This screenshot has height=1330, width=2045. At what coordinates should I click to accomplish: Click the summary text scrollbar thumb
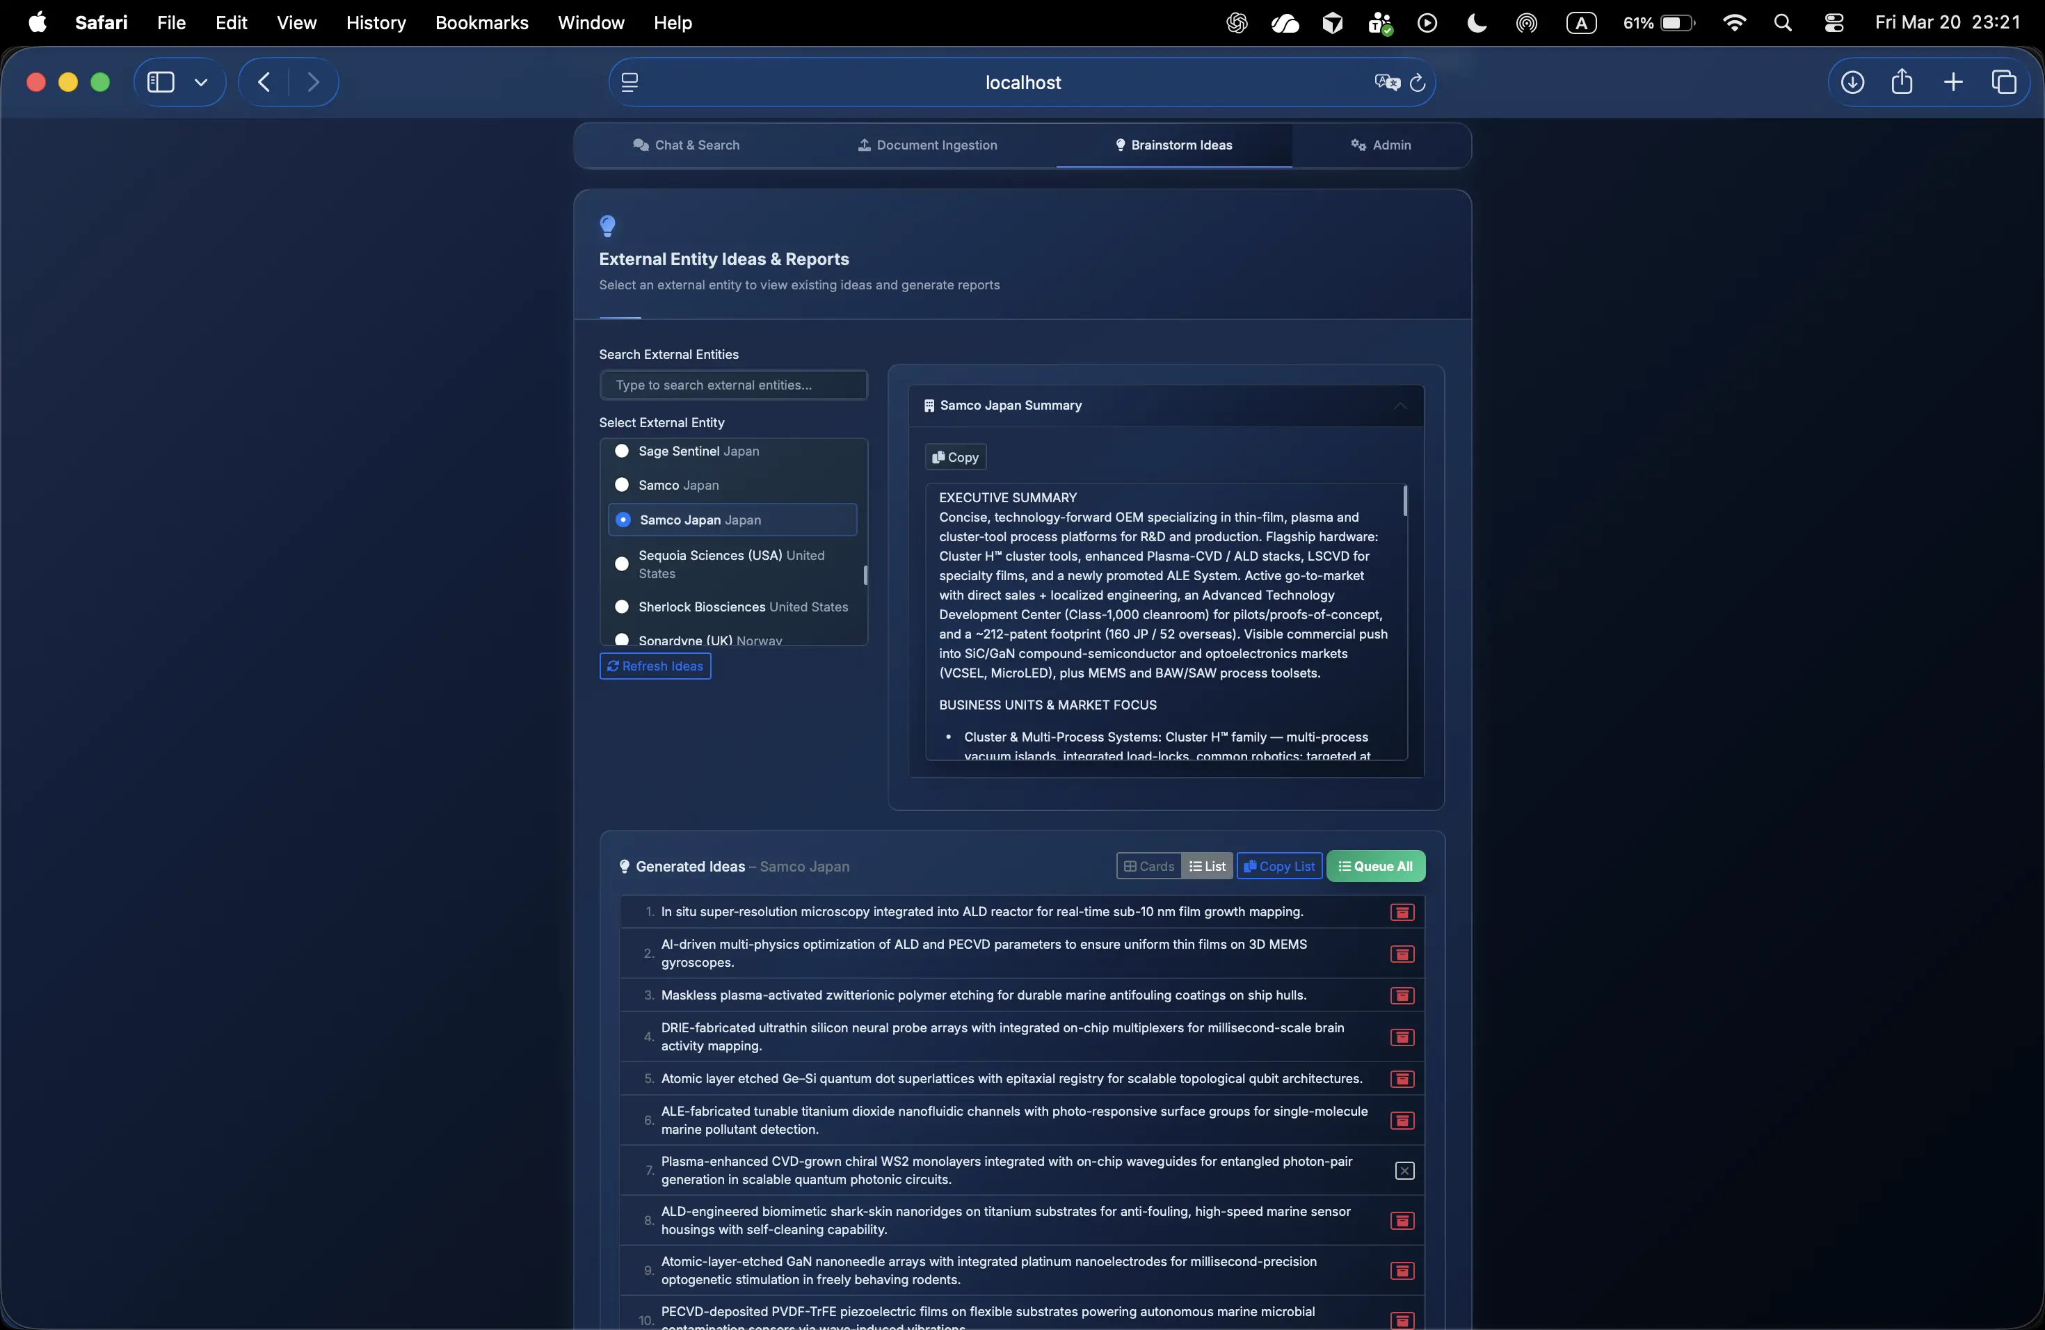tap(1405, 501)
